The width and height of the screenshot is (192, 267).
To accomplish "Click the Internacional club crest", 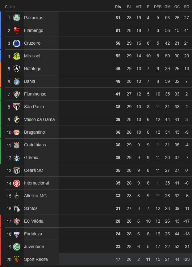I will tap(17, 183).
